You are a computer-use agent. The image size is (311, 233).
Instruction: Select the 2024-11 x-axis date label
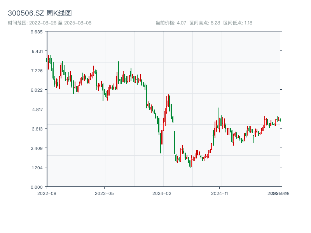point(220,193)
